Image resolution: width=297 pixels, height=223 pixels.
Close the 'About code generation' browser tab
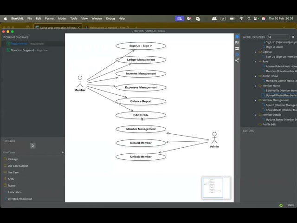click(x=78, y=27)
